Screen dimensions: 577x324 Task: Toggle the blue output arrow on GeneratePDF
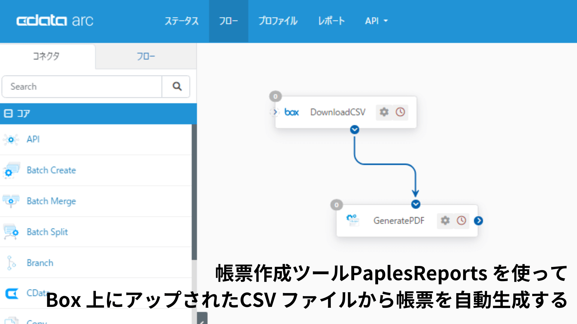tap(478, 221)
